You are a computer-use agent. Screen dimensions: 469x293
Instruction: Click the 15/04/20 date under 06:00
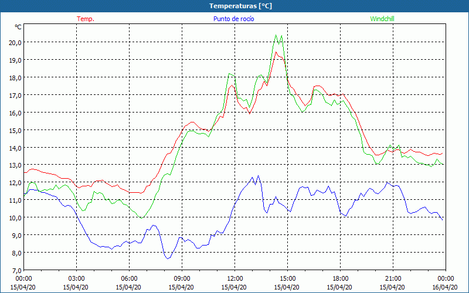coord(128,287)
